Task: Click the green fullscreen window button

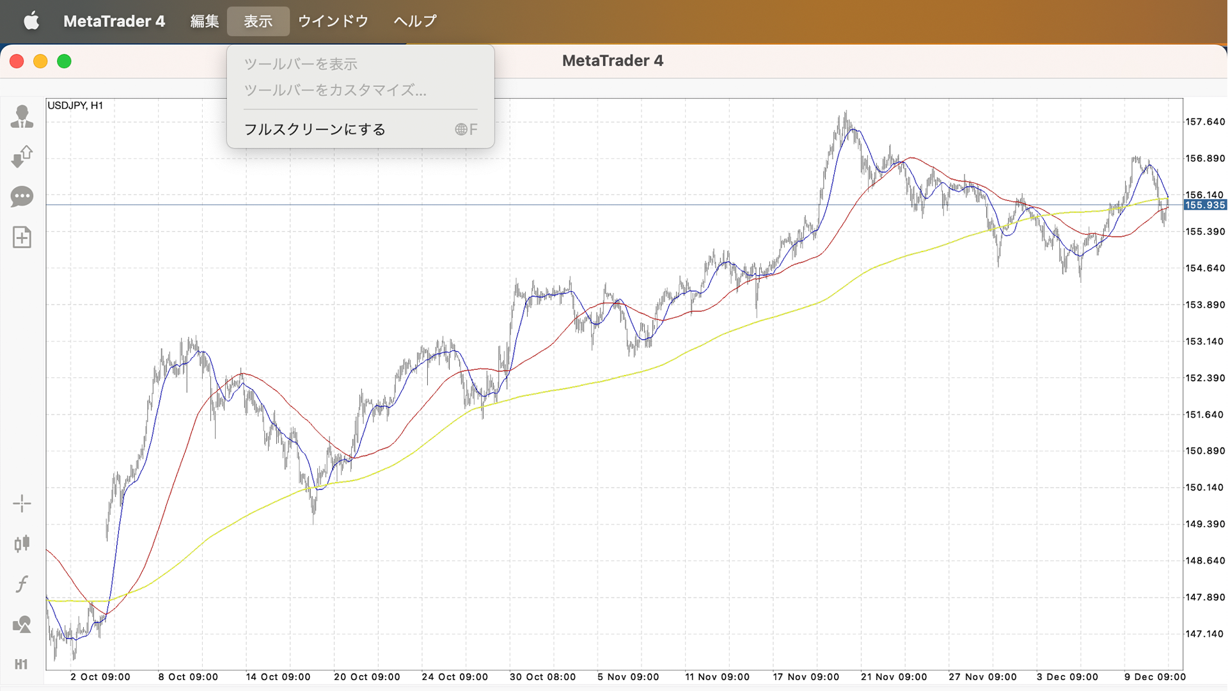Action: pyautogui.click(x=64, y=61)
